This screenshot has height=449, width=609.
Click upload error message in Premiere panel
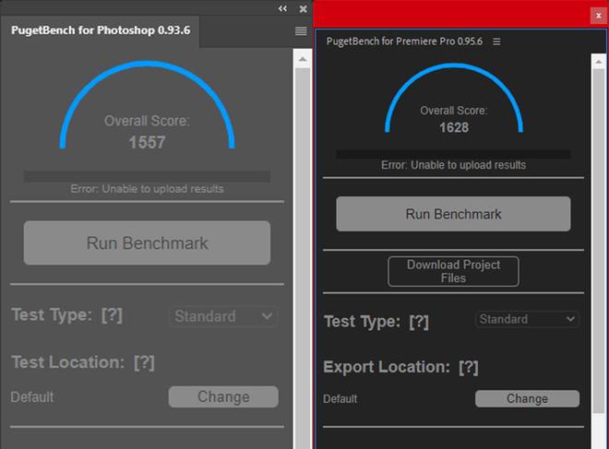453,165
